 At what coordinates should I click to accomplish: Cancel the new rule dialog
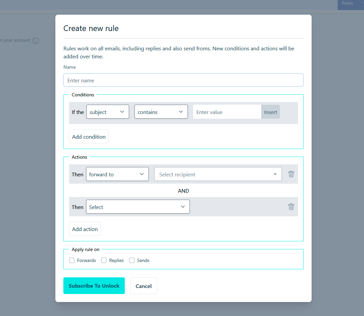pos(143,286)
